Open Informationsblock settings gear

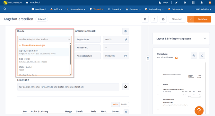point(125,31)
